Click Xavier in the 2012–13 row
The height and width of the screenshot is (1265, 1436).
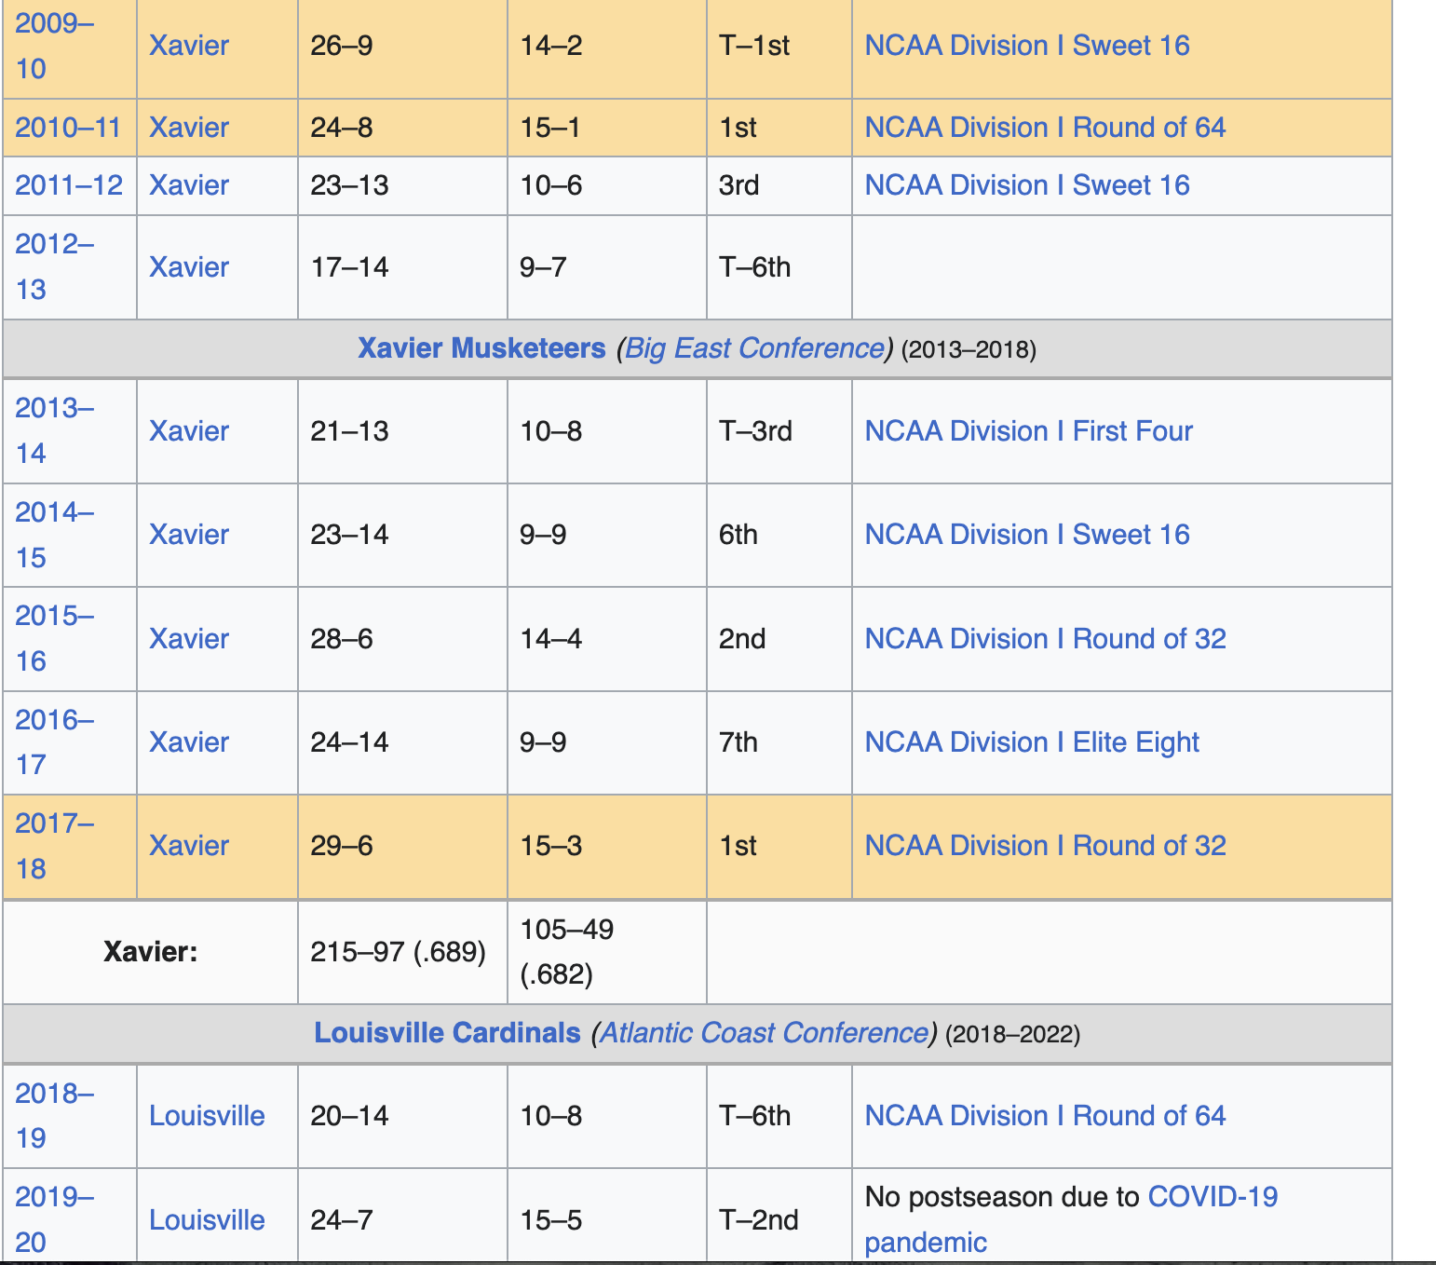pyautogui.click(x=189, y=267)
